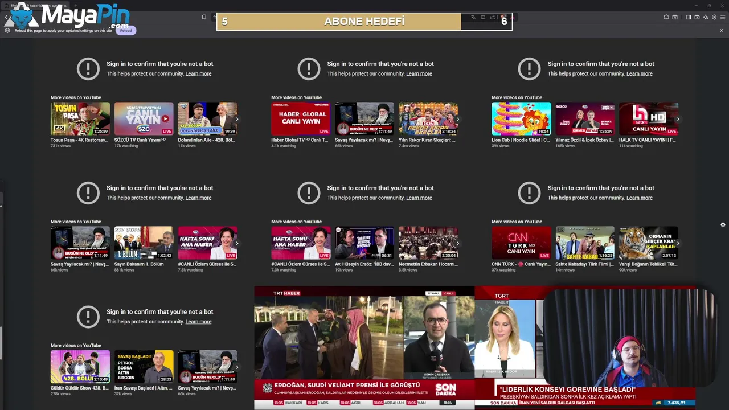Open Necmettin Erbakan Hocamız thumbnail

(x=428, y=243)
